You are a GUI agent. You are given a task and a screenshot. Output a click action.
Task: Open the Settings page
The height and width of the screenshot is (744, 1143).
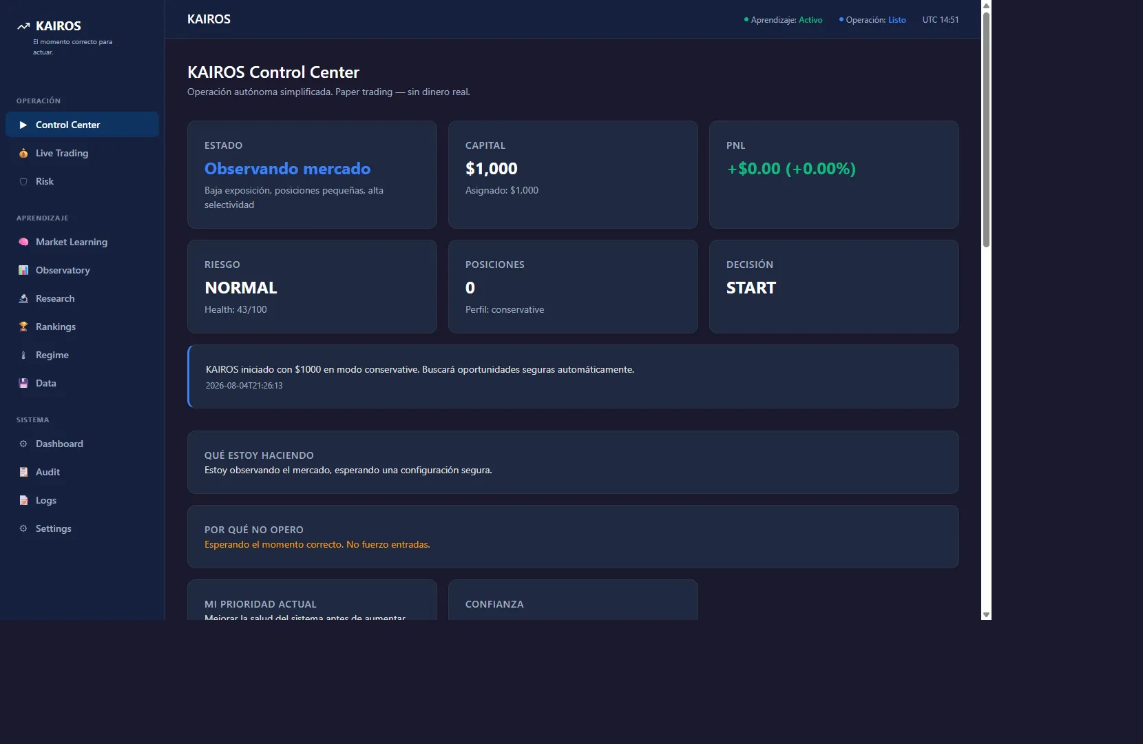click(x=82, y=528)
